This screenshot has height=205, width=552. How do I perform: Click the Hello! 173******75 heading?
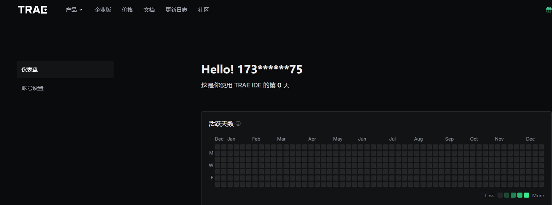pyautogui.click(x=252, y=69)
